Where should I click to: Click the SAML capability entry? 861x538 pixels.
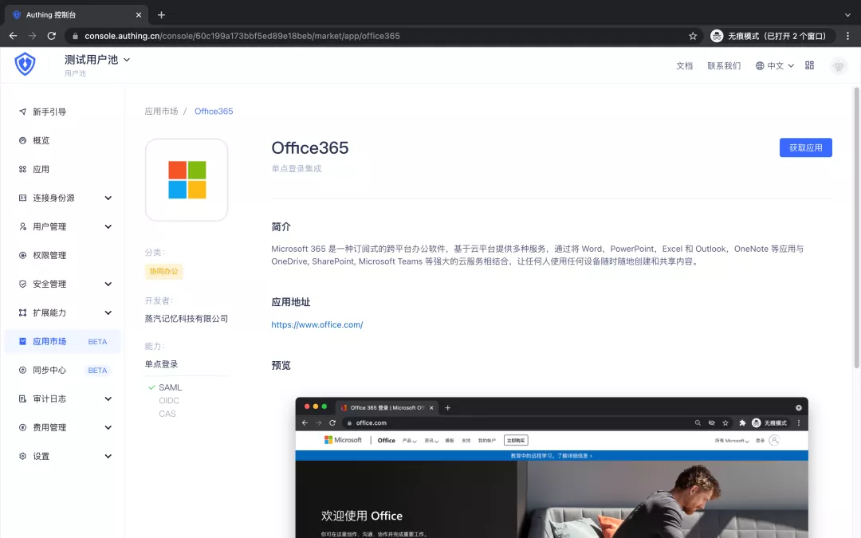171,387
